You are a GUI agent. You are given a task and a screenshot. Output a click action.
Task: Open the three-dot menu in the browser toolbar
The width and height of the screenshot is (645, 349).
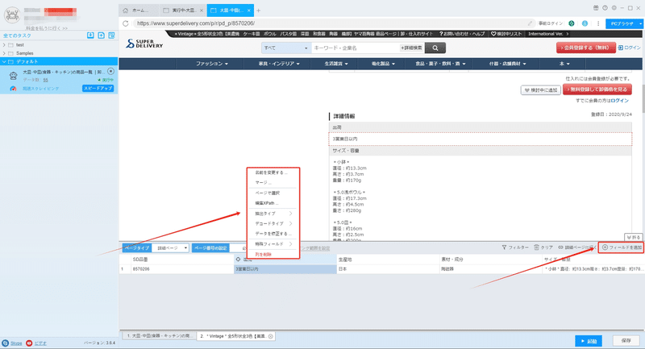(x=598, y=23)
